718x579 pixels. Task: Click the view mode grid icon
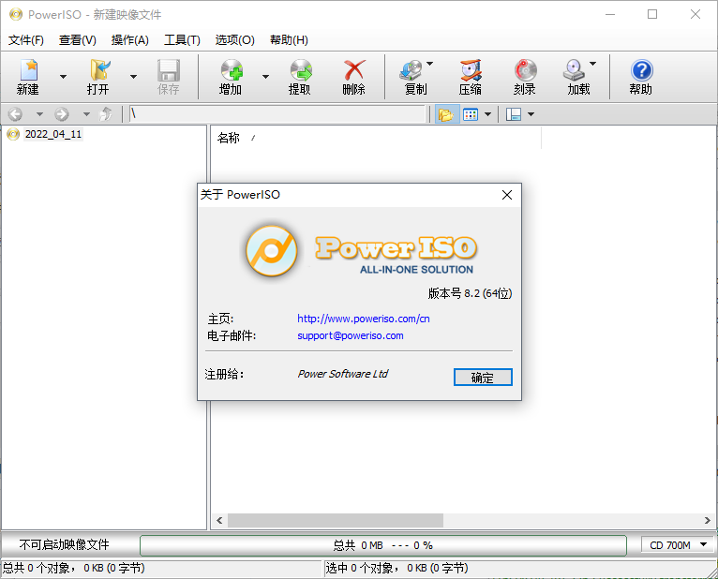pyautogui.click(x=471, y=114)
